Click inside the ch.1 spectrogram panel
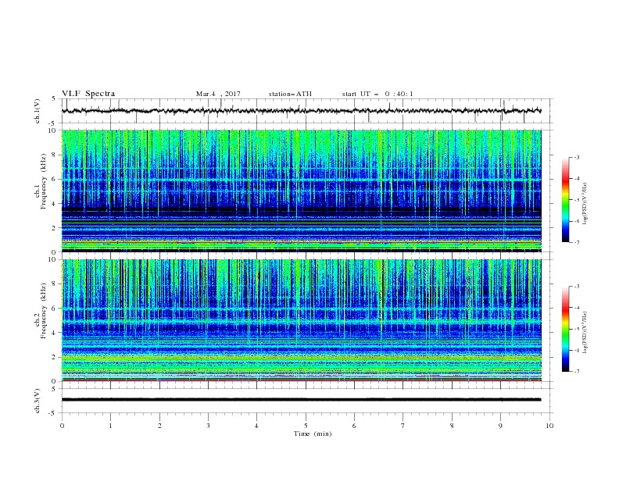619x478 pixels. [x=301, y=191]
